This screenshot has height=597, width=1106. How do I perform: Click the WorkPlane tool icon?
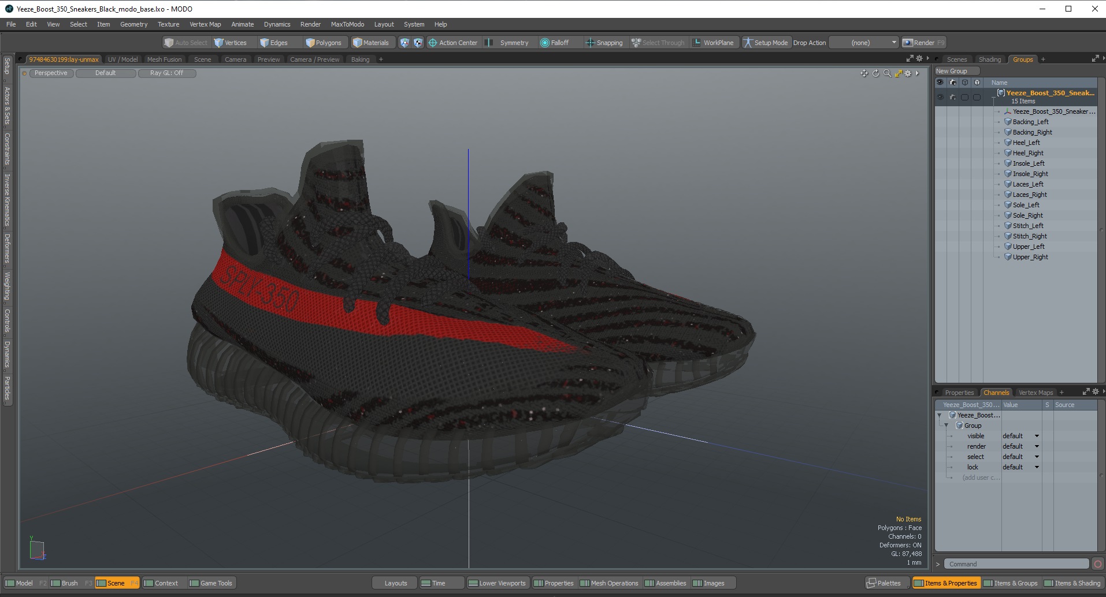[x=713, y=43]
